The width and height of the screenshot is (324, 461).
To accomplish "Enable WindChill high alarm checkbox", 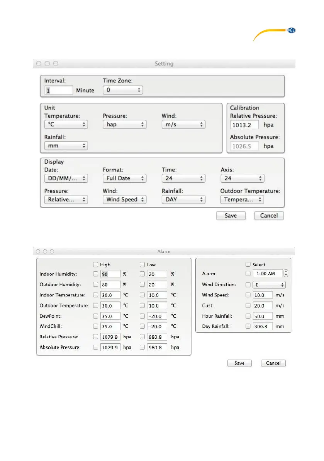I will 96,326.
